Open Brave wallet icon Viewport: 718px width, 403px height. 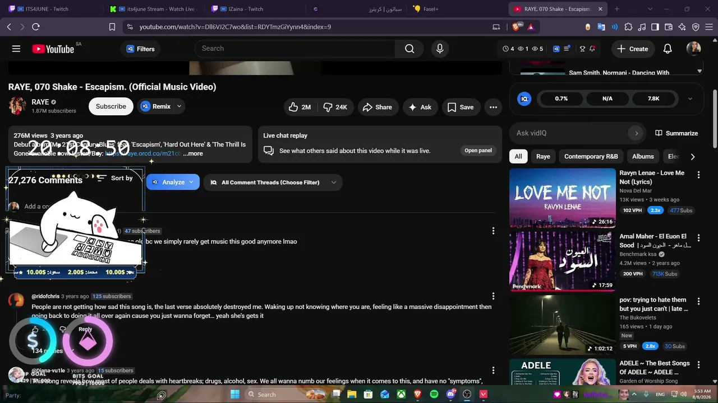point(669,27)
